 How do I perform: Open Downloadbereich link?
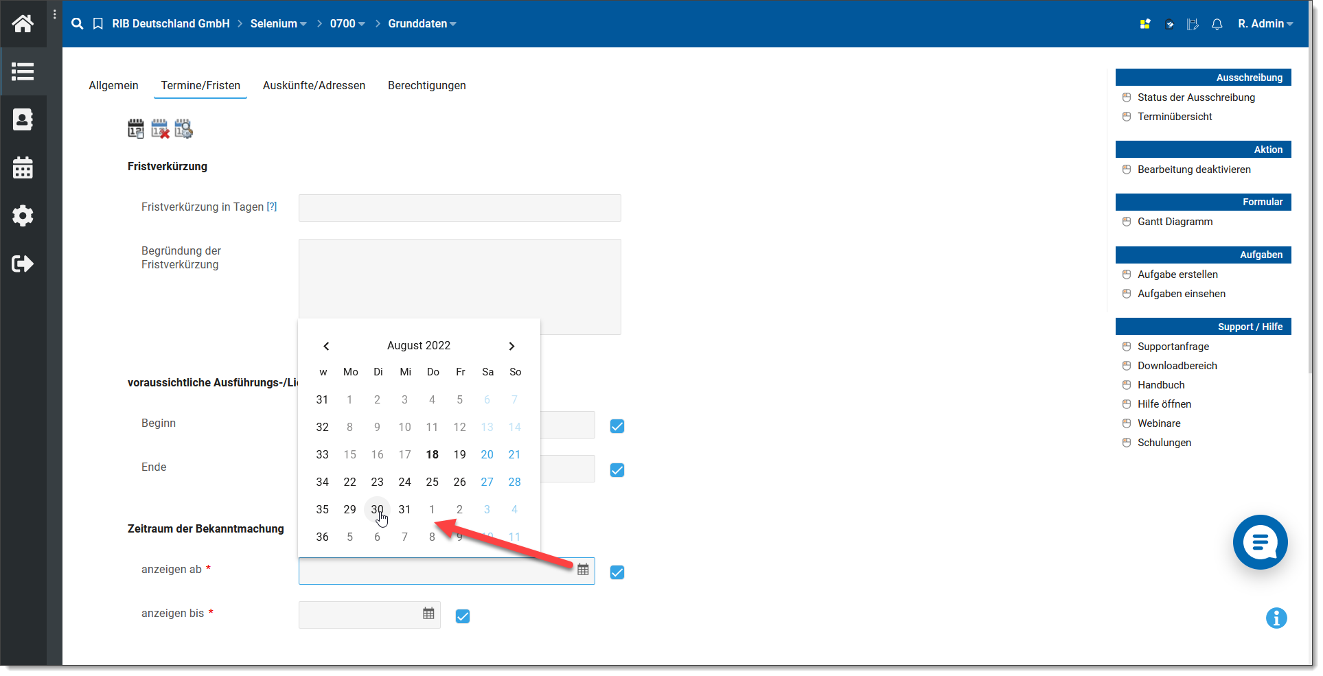pos(1177,366)
